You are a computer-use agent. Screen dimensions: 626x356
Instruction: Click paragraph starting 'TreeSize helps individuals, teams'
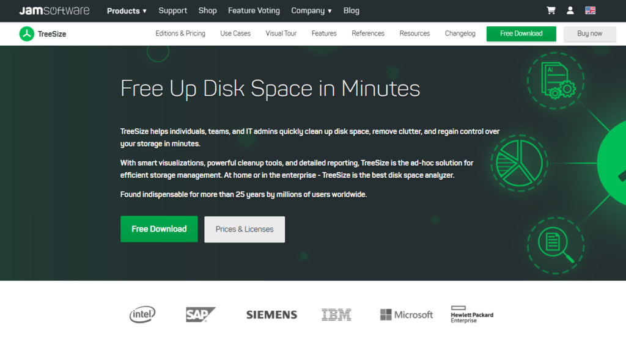click(x=310, y=137)
